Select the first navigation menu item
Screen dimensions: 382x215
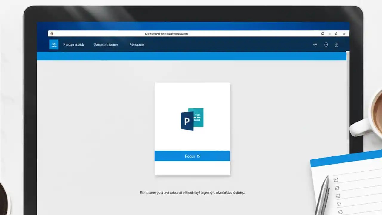click(73, 44)
